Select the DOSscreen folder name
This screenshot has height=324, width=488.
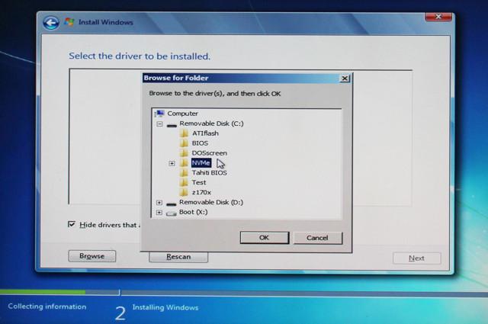pyautogui.click(x=210, y=153)
